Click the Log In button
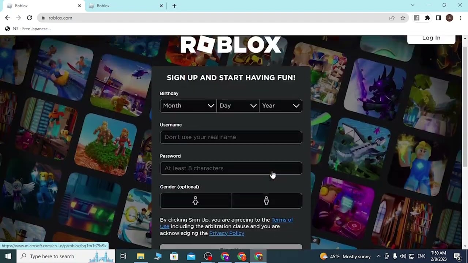The width and height of the screenshot is (468, 263). (x=431, y=38)
